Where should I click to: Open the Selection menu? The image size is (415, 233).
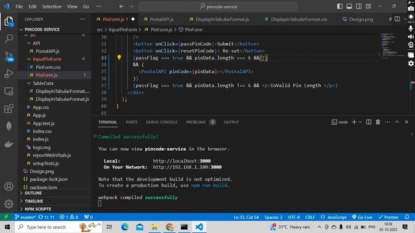(52, 6)
